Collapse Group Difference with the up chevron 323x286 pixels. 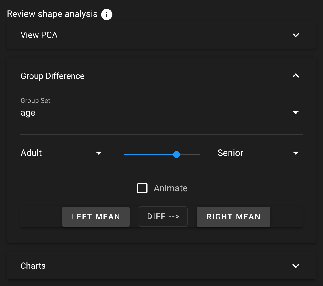[296, 76]
